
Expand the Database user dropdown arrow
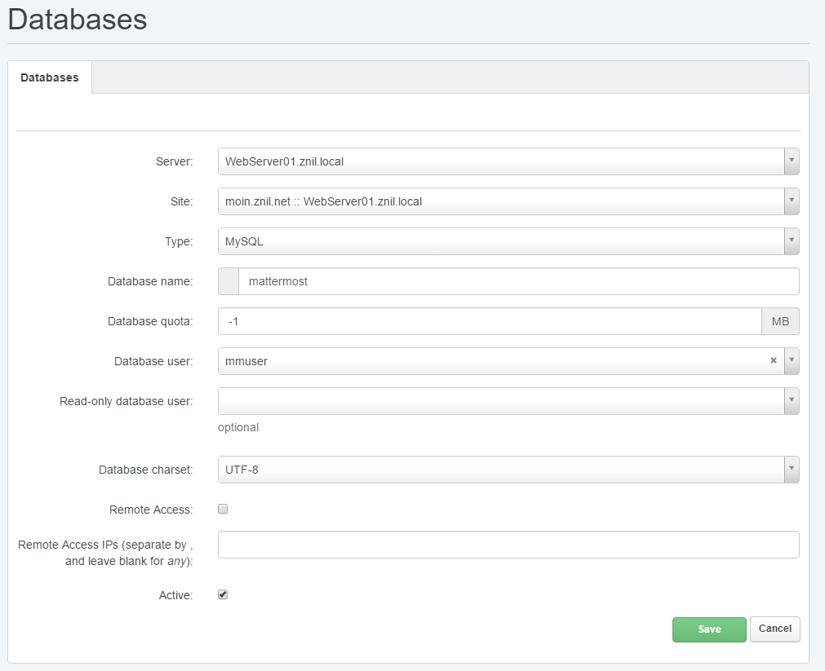[791, 361]
